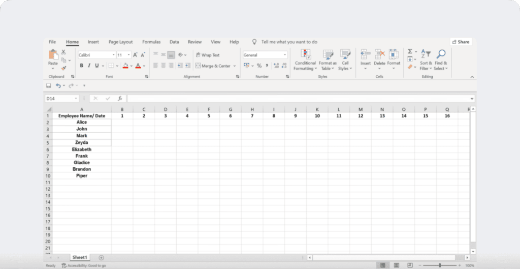Click the AutoSum sigma icon

[x=410, y=51]
